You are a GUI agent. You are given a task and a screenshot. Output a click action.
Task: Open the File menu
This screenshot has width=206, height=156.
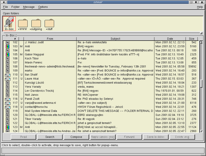pyautogui.click(x=5, y=7)
